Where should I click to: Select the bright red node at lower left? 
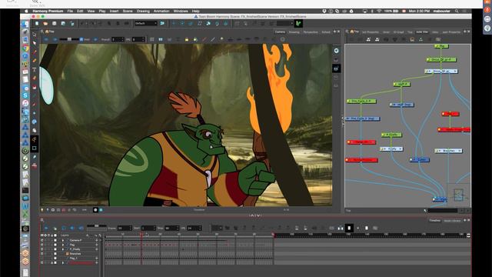pyautogui.click(x=361, y=160)
